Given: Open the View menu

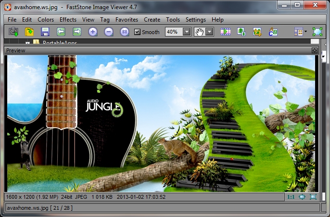Looking at the screenshot, I should click(88, 20).
